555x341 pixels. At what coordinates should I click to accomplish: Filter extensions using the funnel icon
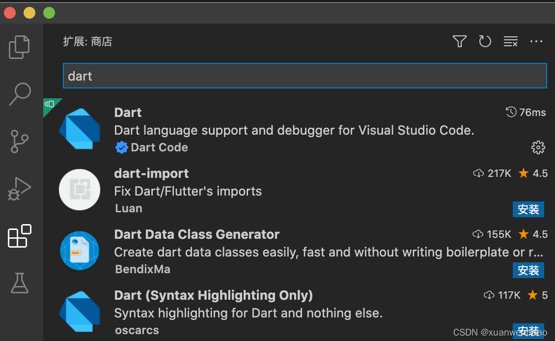(459, 42)
